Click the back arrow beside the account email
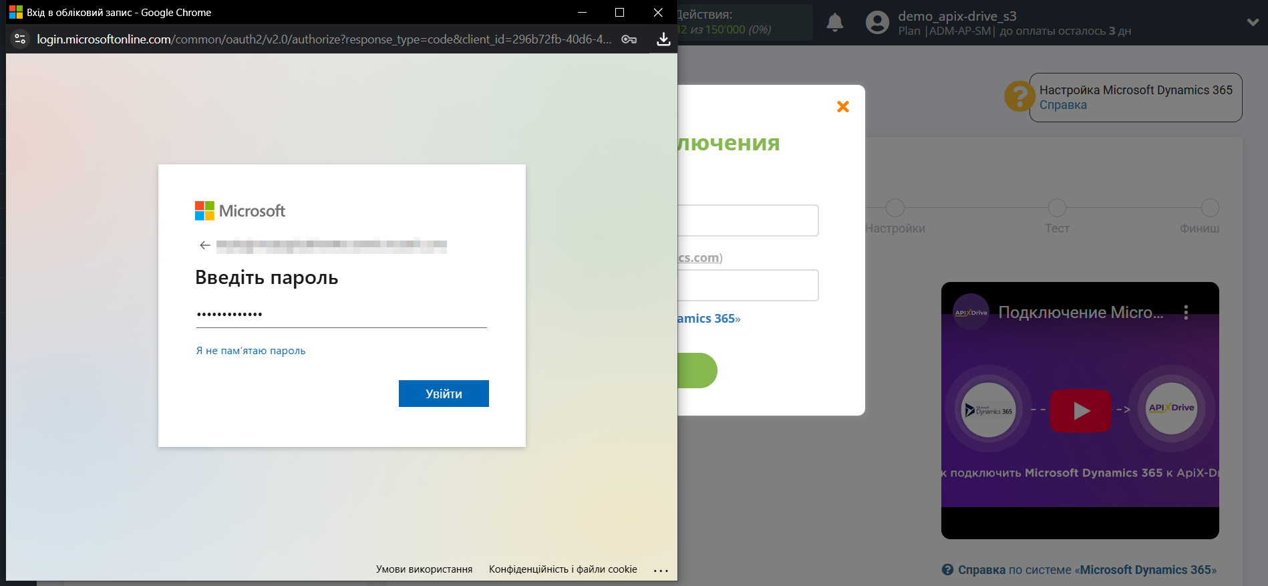Viewport: 1268px width, 586px height. (x=205, y=245)
